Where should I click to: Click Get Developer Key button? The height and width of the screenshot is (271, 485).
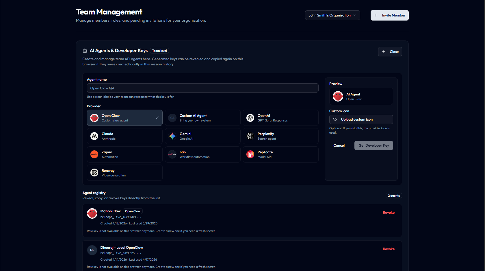pos(374,145)
